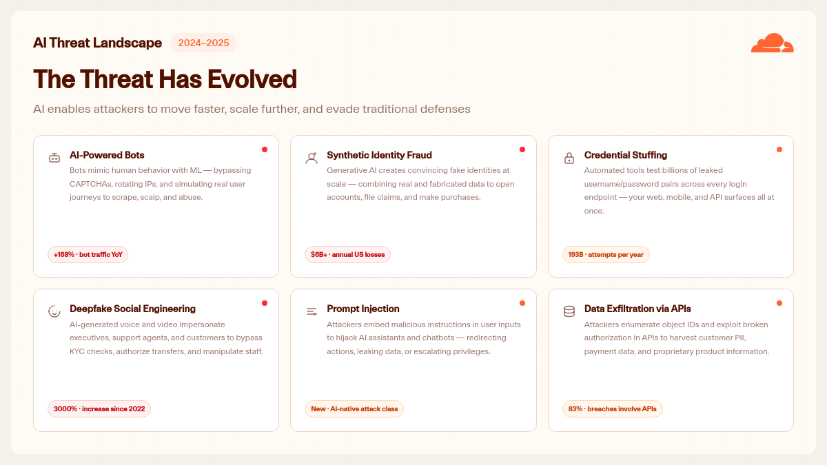Viewport: 827px width, 465px height.
Task: Click the $6B+ annual US losses tag
Action: click(x=347, y=254)
